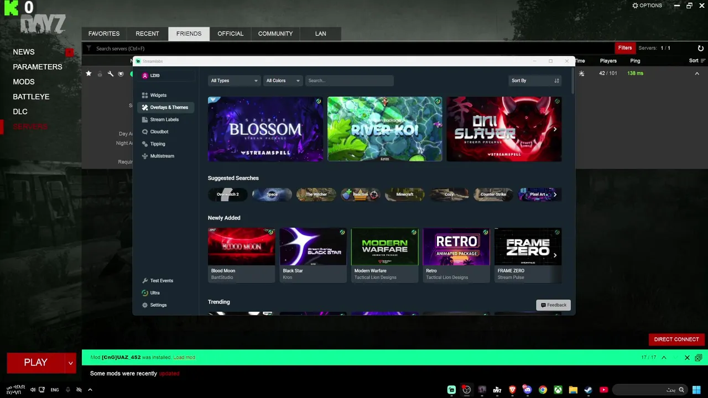This screenshot has height=398, width=708.
Task: Expand the PLAY button dropdown arrow
Action: point(70,363)
